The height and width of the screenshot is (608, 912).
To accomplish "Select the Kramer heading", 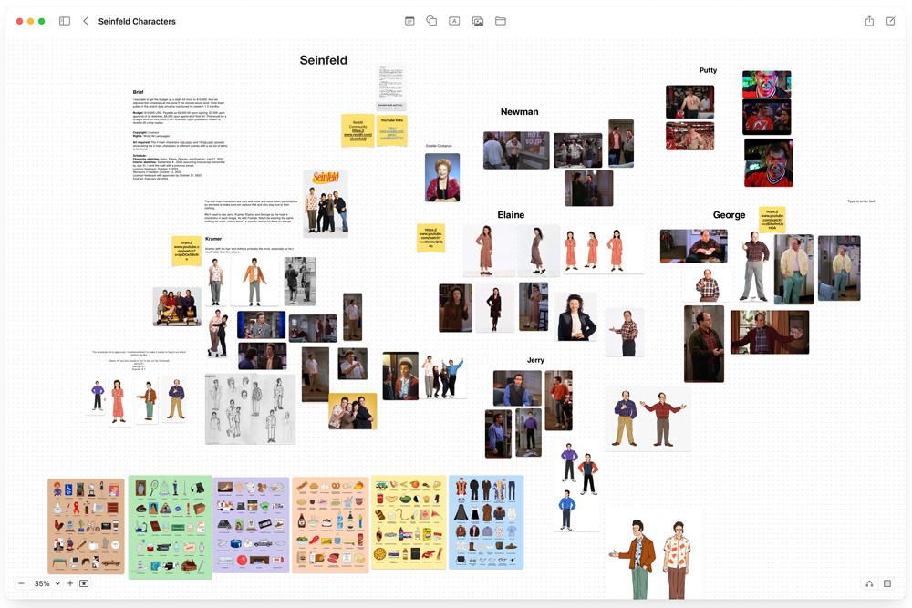I will (213, 239).
